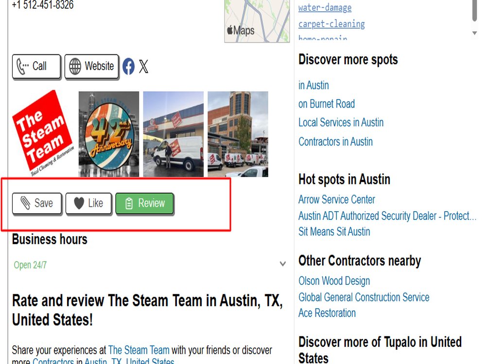Viewport: 486px width, 364px height.
Task: Click the 'Business hours' heading
Action: pyautogui.click(x=50, y=239)
